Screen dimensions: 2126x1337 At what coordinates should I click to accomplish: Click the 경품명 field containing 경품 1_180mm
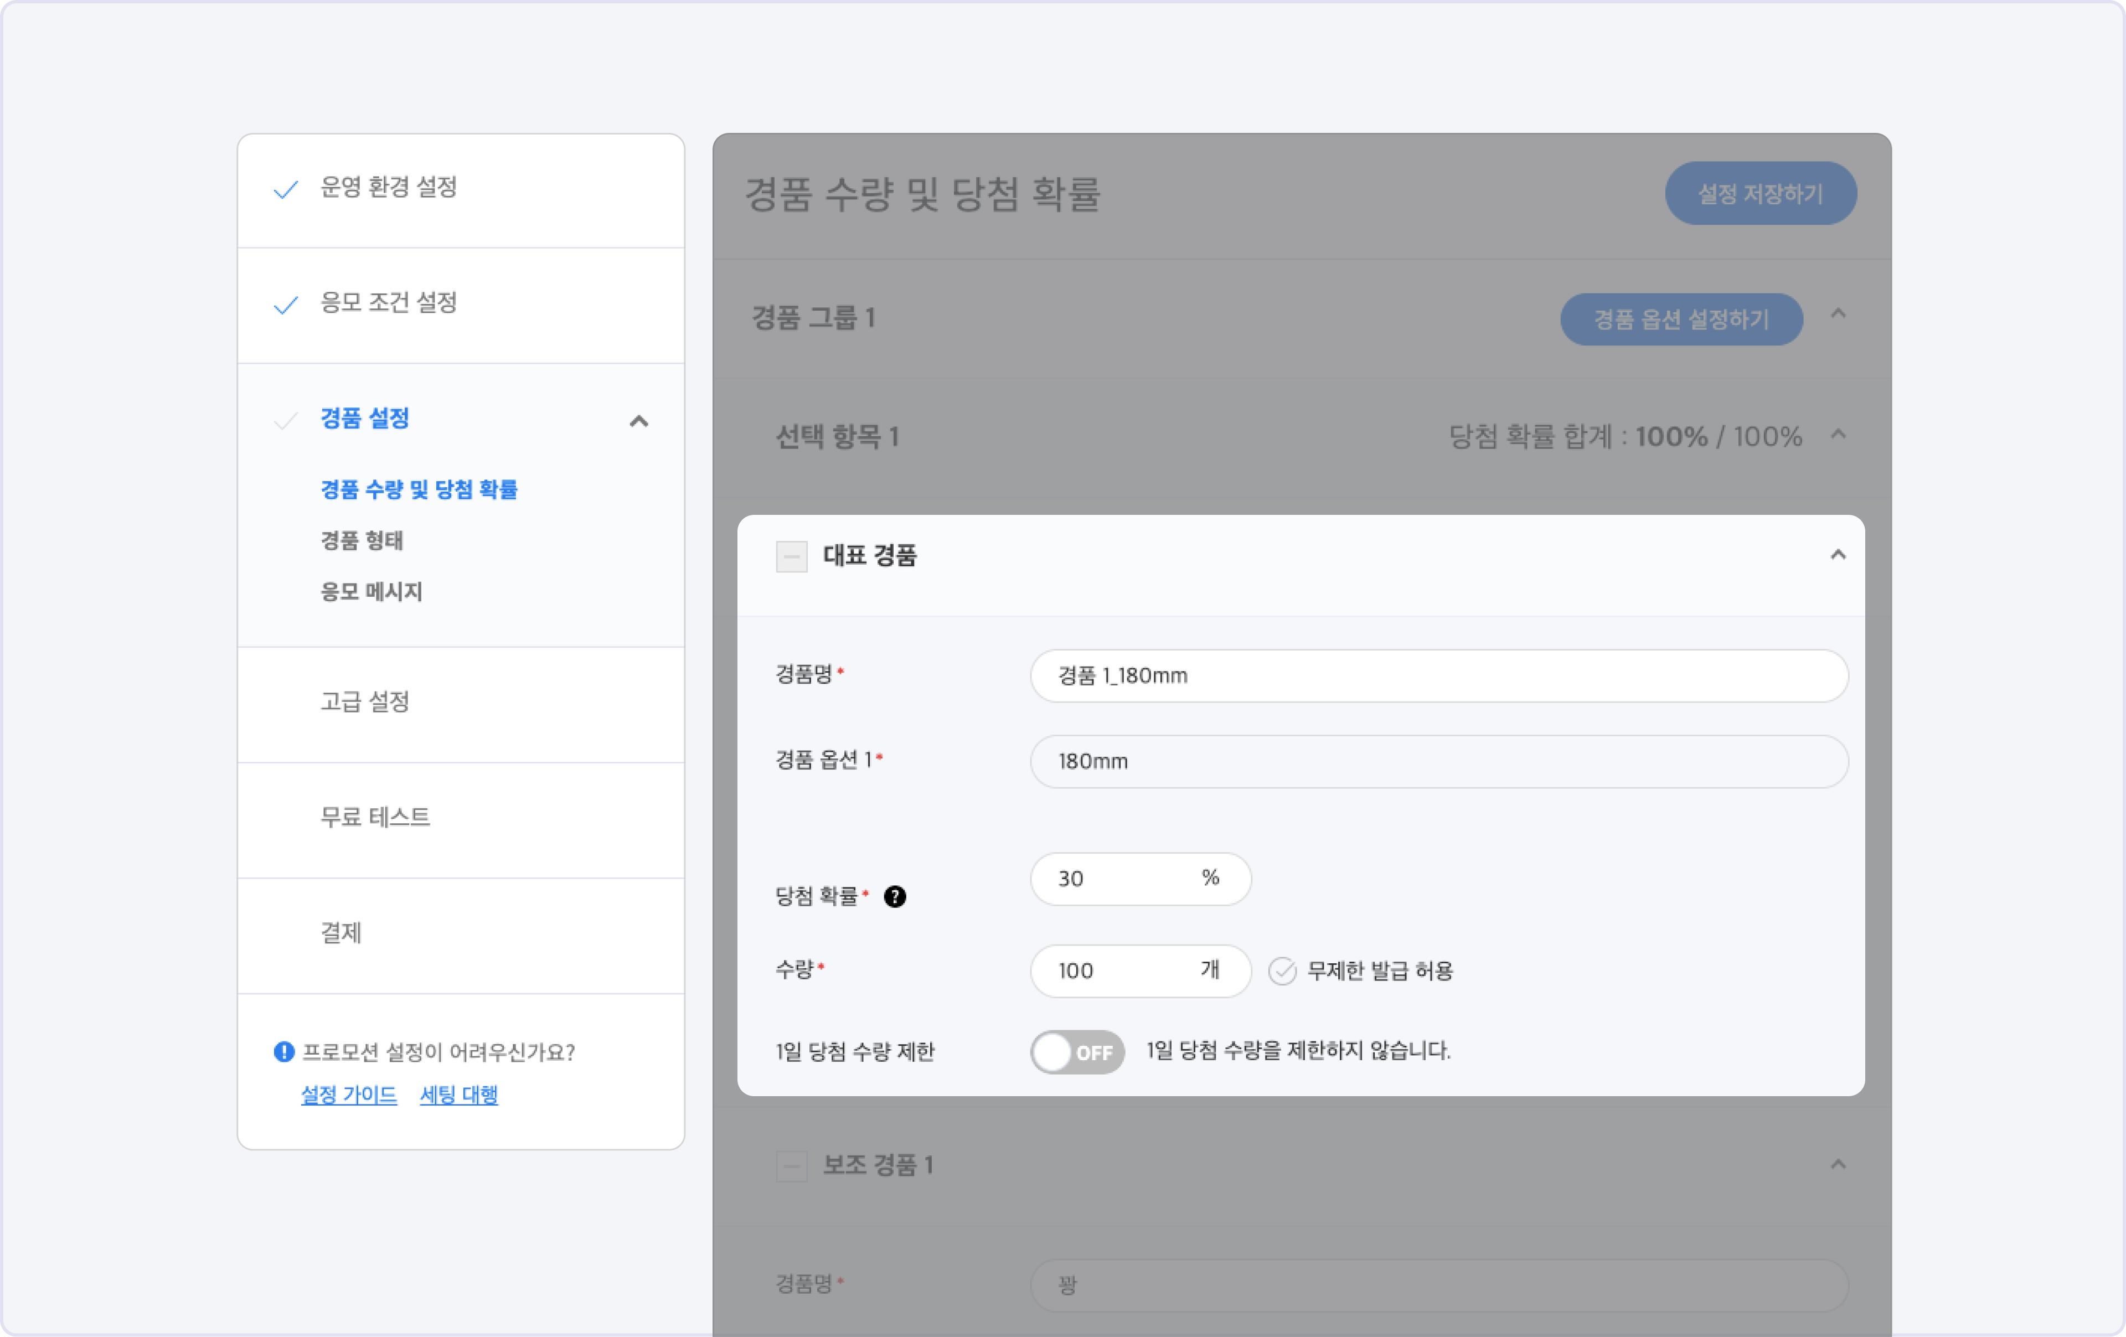point(1438,675)
